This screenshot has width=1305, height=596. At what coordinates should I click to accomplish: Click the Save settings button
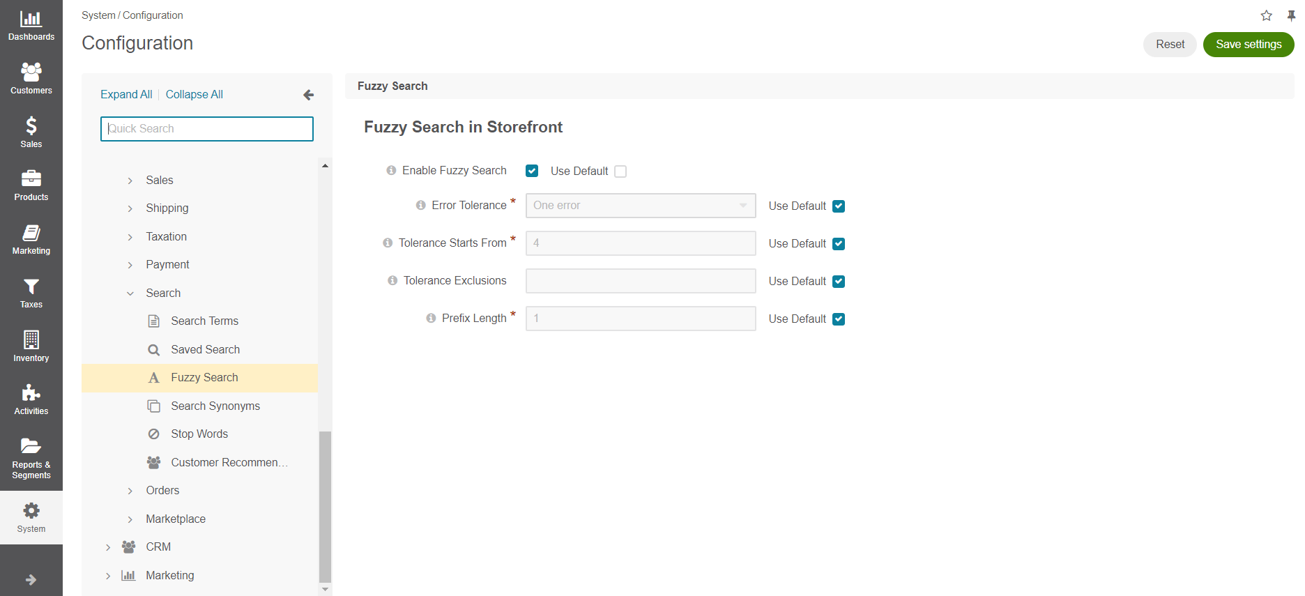[1248, 45]
